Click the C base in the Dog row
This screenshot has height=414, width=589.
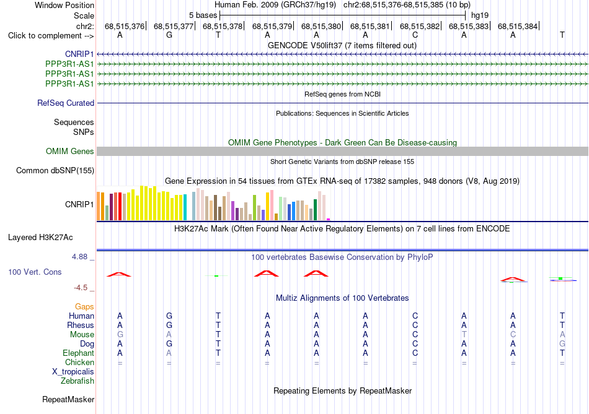coord(415,343)
